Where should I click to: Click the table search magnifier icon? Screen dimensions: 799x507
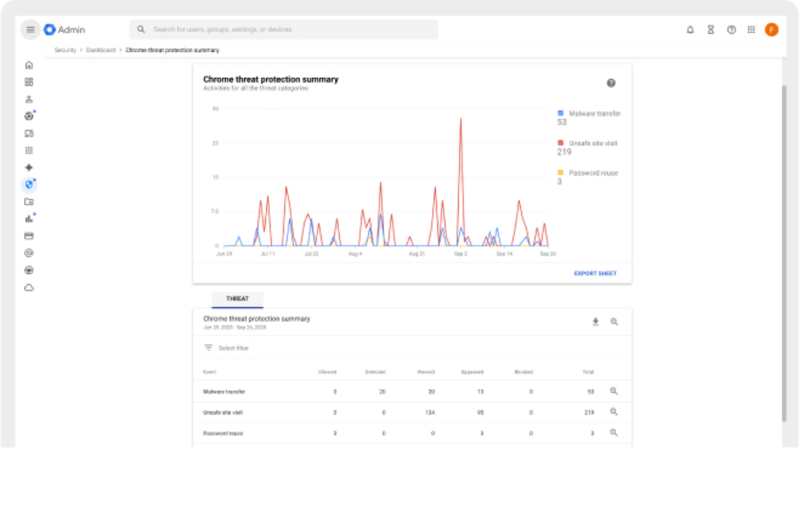[615, 322]
